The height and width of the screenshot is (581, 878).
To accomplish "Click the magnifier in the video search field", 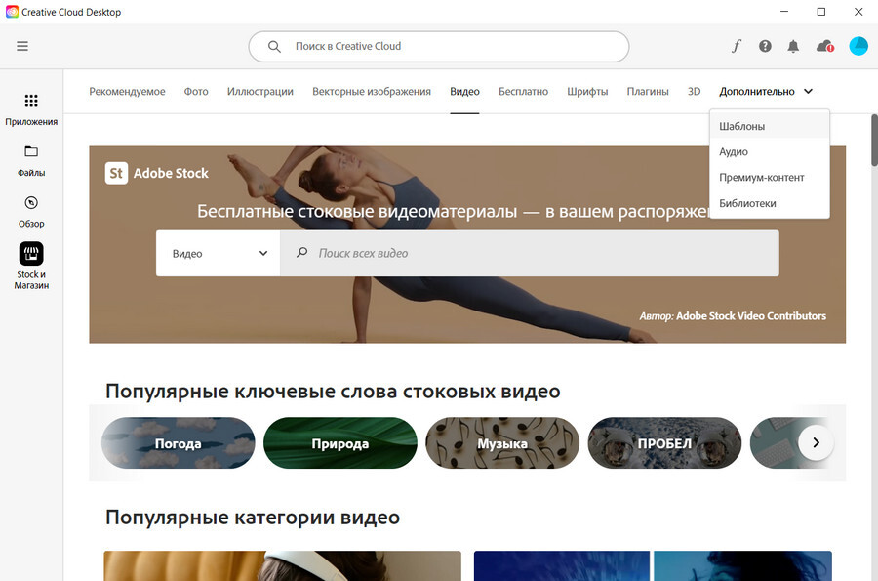I will tap(301, 253).
